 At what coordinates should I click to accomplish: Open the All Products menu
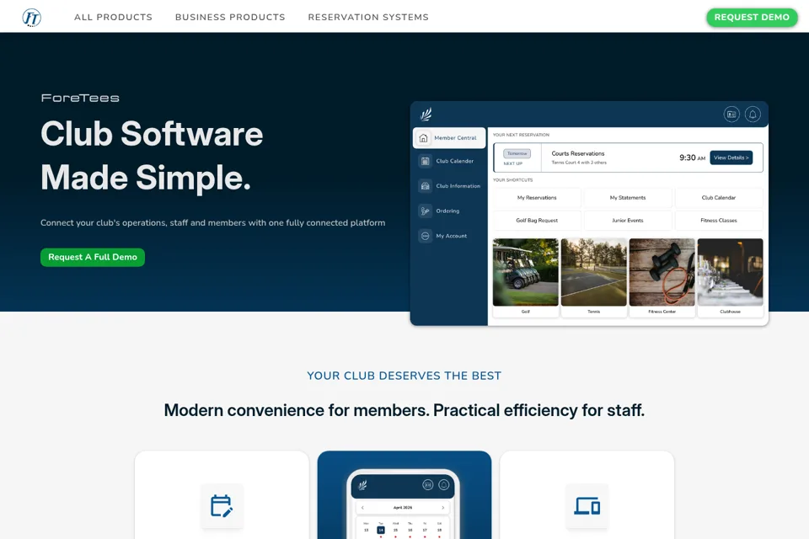pos(113,17)
